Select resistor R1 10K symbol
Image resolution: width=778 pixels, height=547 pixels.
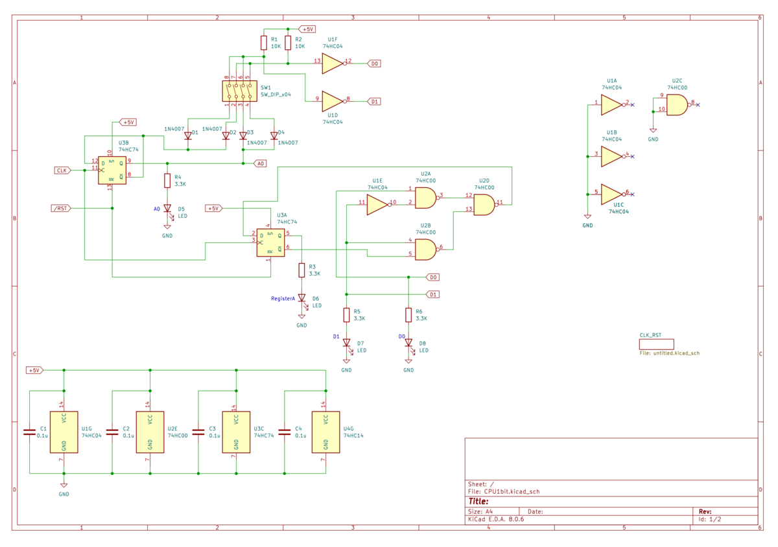click(264, 43)
